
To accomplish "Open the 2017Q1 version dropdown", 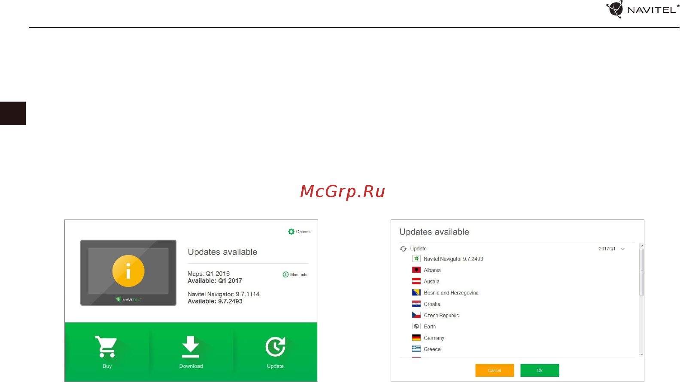I will 612,249.
